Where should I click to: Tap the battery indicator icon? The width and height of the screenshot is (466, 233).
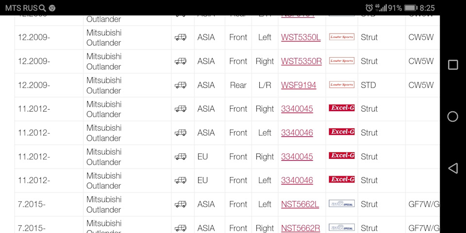(x=411, y=8)
